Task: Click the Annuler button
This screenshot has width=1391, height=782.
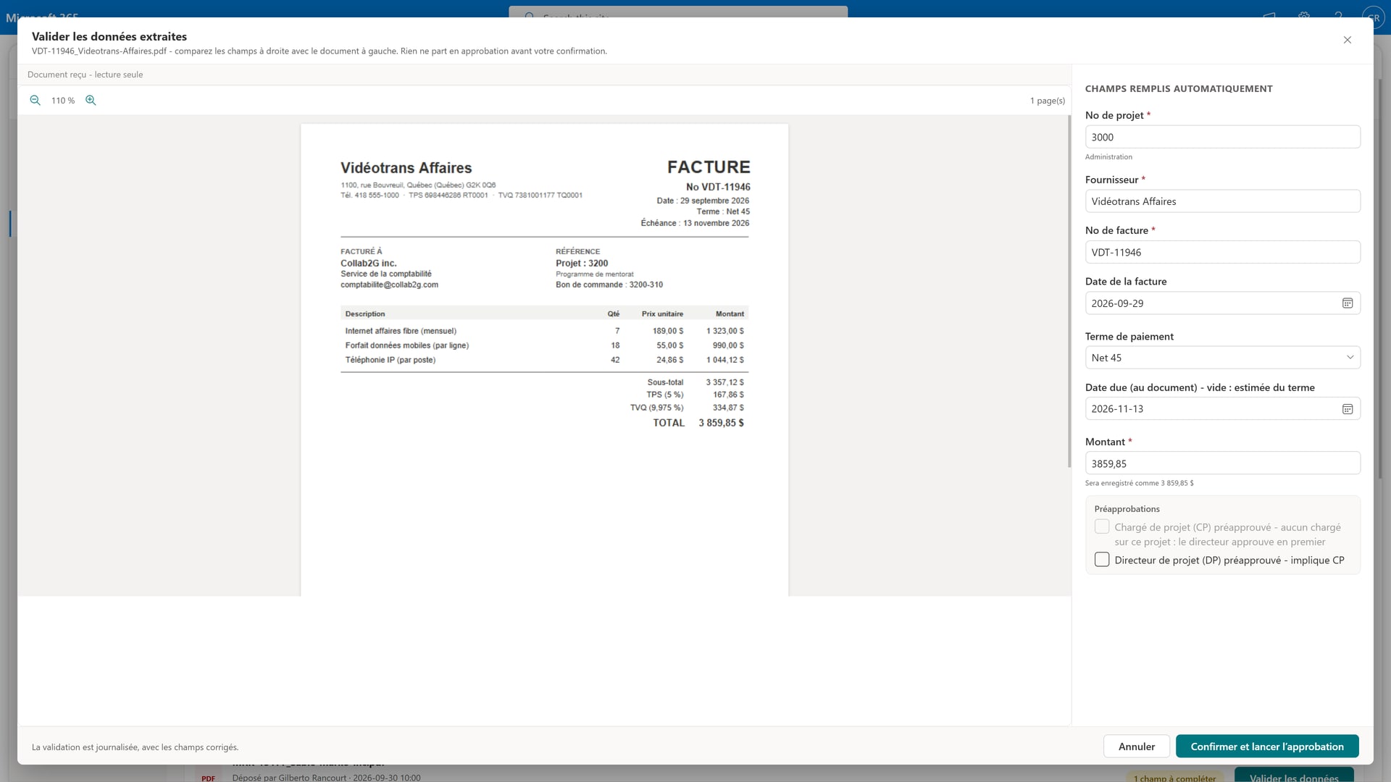Action: [1137, 747]
